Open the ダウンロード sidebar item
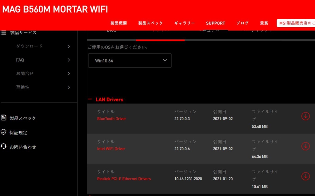The image size is (315, 196). 29,46
